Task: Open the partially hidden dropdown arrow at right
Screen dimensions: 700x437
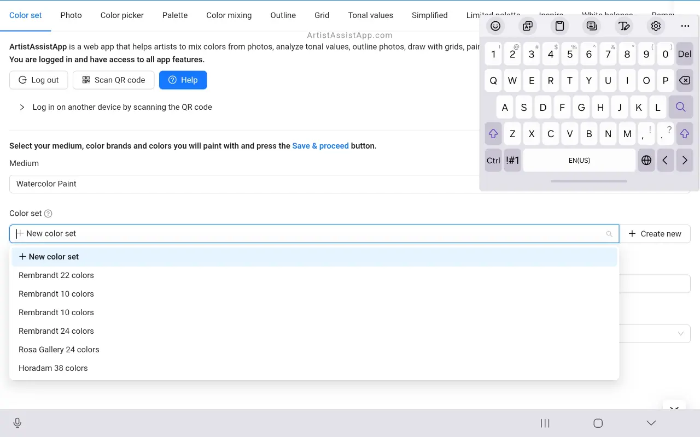Action: point(681,333)
